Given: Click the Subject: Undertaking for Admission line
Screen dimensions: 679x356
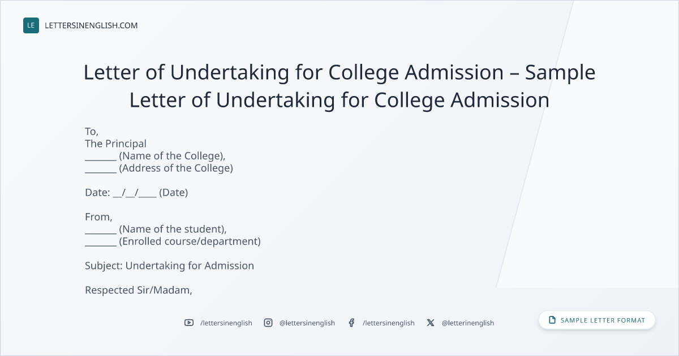Looking at the screenshot, I should click(170, 266).
